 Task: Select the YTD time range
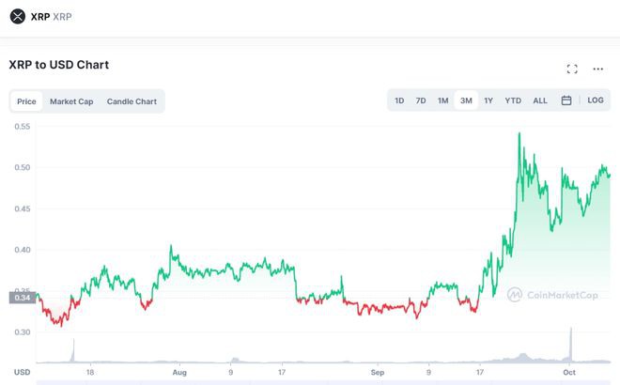pyautogui.click(x=513, y=100)
